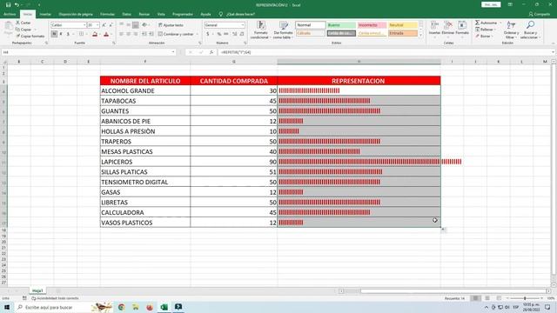The image size is (557, 313).
Task: Apply percent style
Action: 219,34
